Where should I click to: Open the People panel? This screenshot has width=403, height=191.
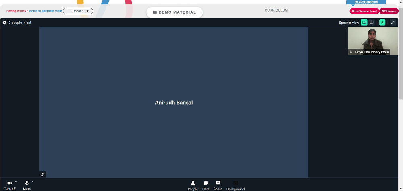193,185
